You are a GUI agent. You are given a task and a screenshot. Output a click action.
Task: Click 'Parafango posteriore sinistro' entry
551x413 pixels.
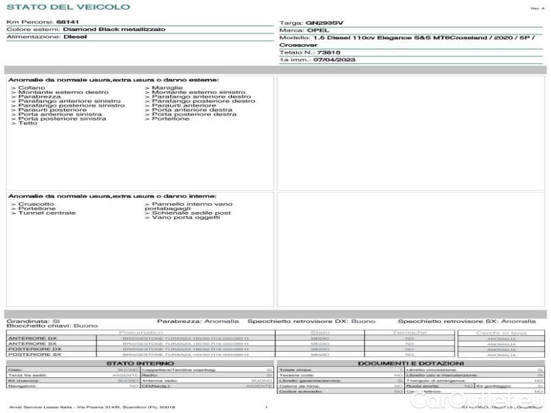coord(72,105)
